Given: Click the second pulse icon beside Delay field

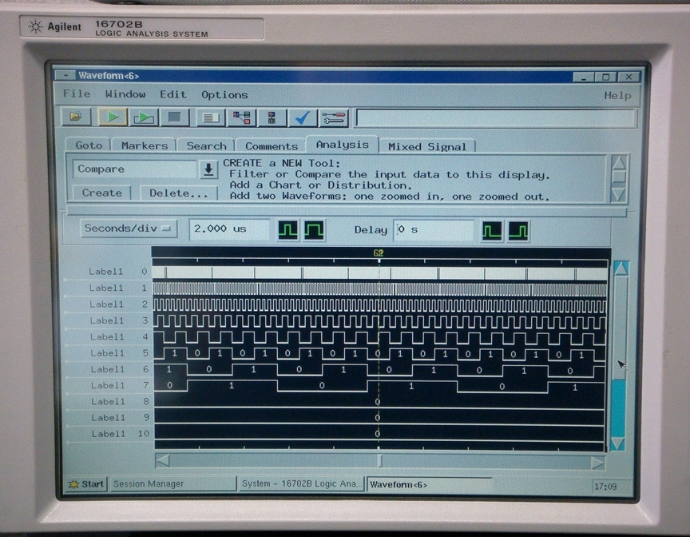Looking at the screenshot, I should point(518,231).
